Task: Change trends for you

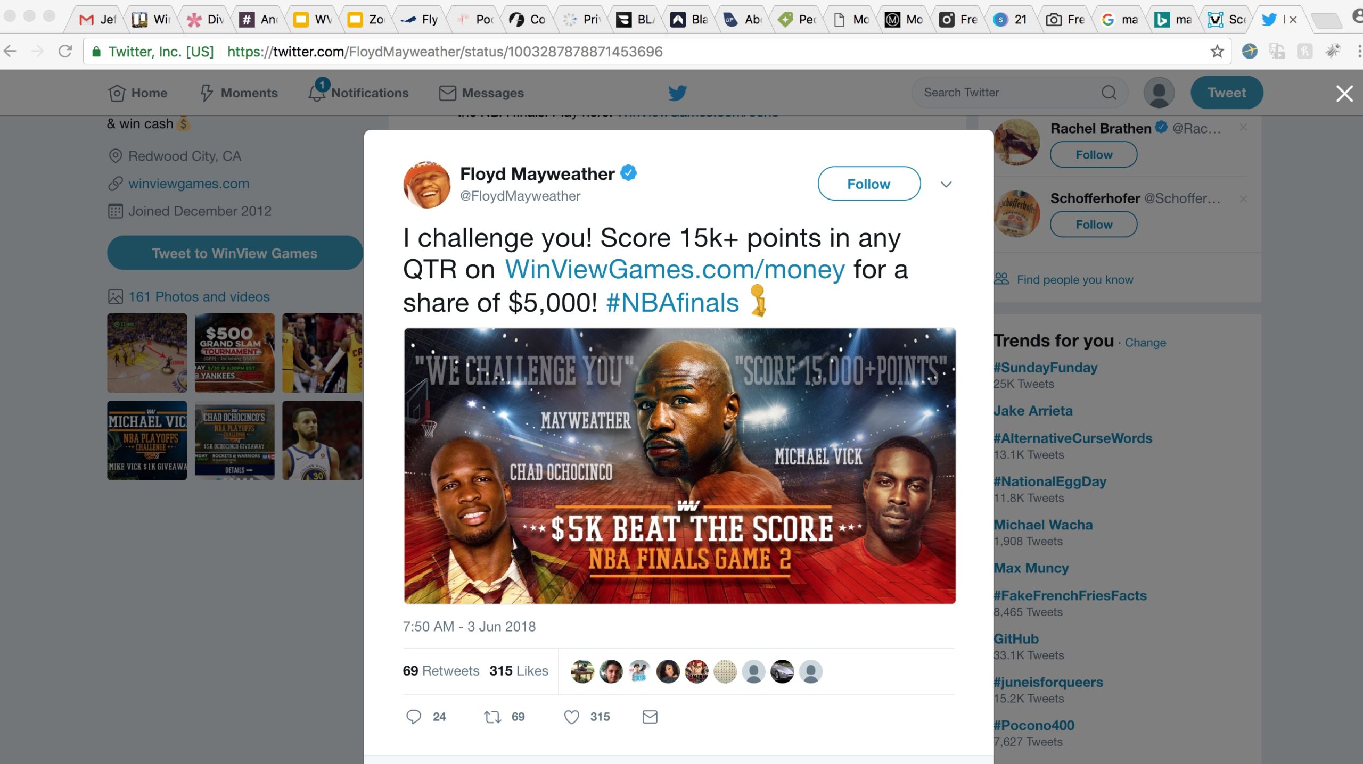Action: pos(1145,343)
